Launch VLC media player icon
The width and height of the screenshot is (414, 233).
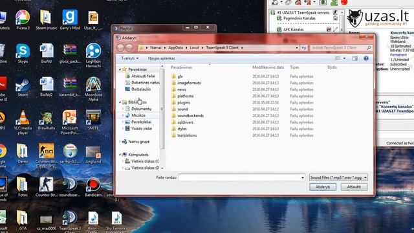pyautogui.click(x=23, y=122)
